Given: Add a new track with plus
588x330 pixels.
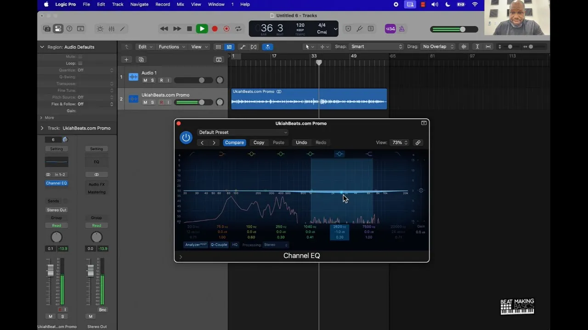Looking at the screenshot, I should tap(126, 60).
